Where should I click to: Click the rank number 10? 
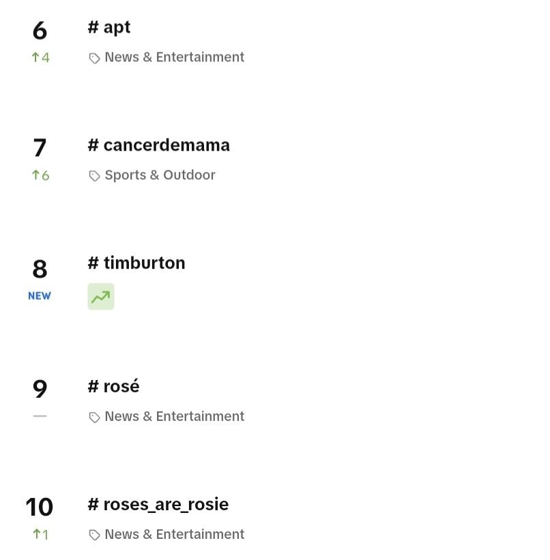pos(40,507)
